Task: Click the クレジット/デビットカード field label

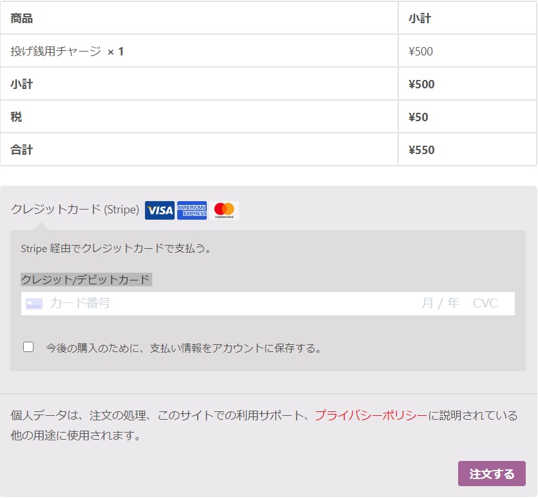Action: click(85, 279)
